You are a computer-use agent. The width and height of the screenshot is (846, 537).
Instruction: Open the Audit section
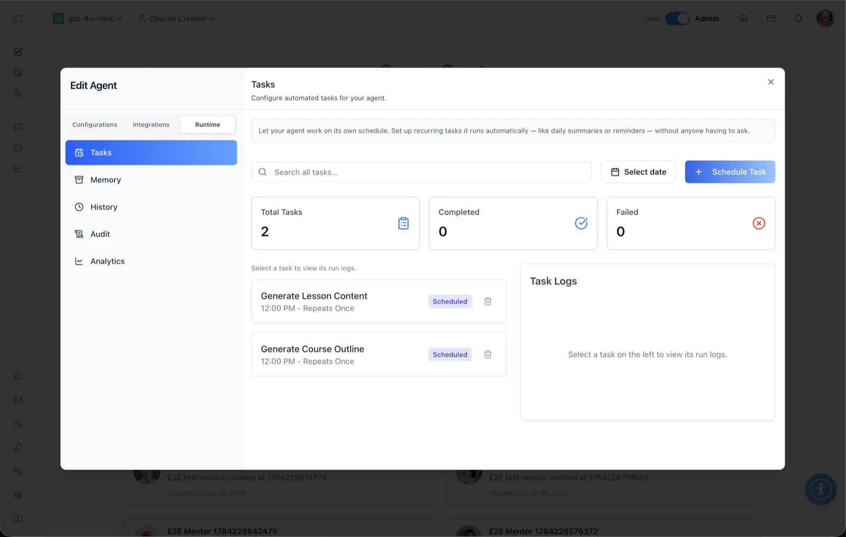click(x=151, y=234)
